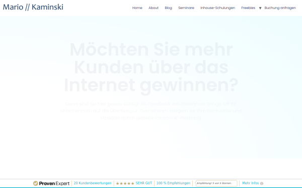302x188 pixels.
Task: Click 100 % Empfehlungen text
Action: (173, 183)
